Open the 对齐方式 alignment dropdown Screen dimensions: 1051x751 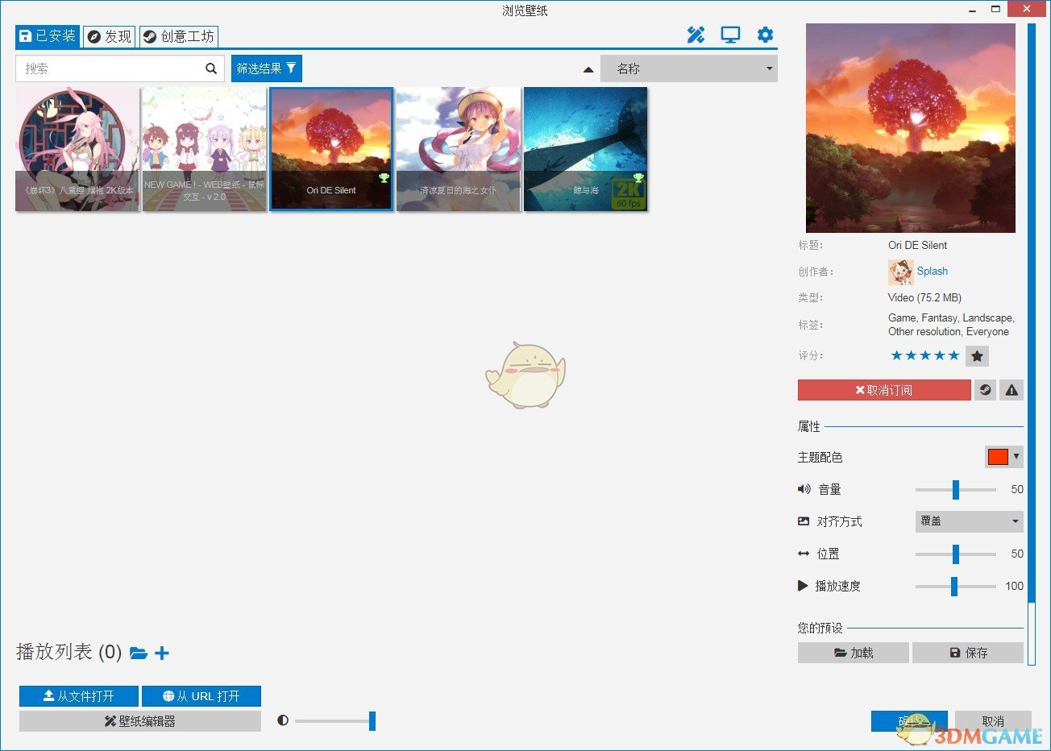coord(969,521)
